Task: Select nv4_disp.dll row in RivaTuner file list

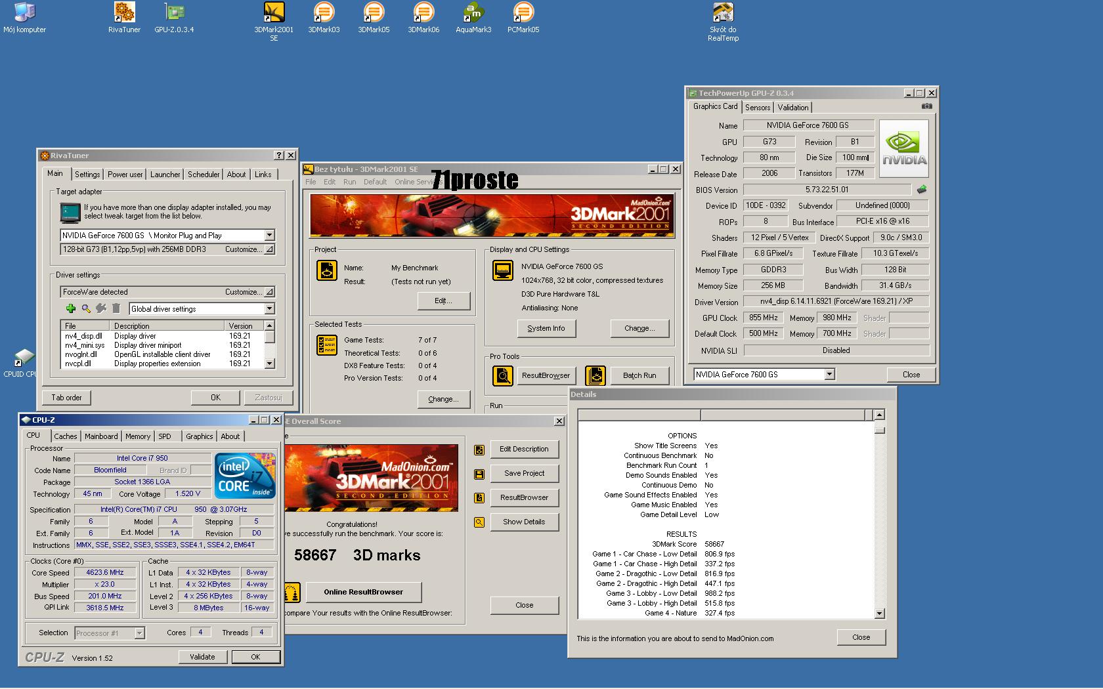Action: [163, 336]
